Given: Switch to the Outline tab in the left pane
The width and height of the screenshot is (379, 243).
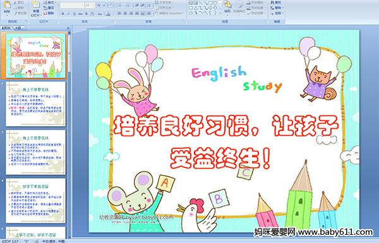Looking at the screenshot, I should point(18,28).
